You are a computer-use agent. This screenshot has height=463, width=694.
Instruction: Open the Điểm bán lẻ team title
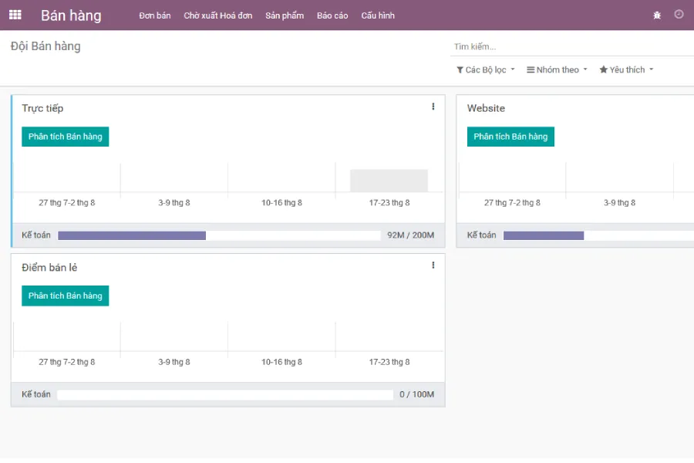coord(49,268)
